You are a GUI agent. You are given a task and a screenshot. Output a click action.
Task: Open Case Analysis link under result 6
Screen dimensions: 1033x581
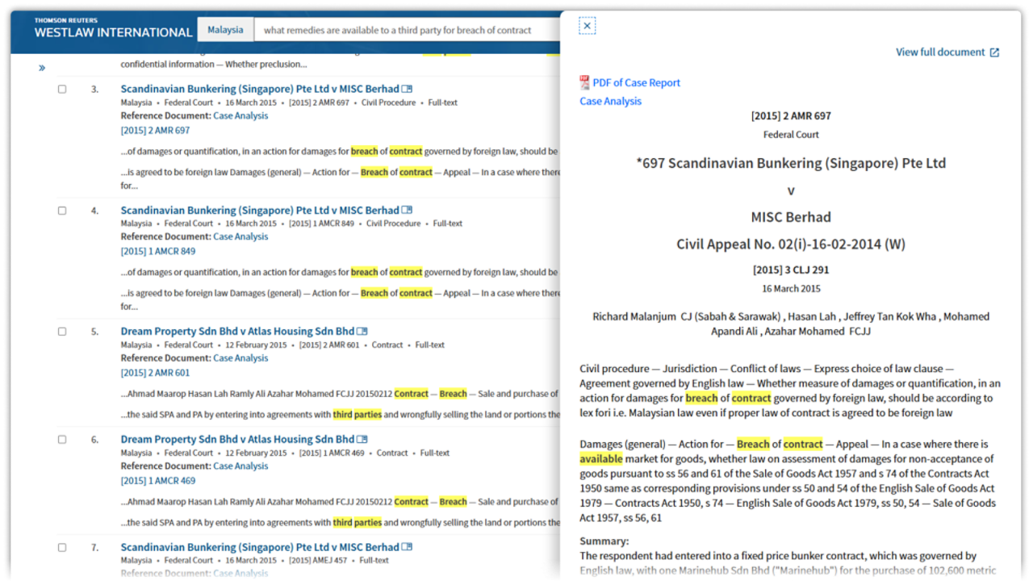pos(240,466)
